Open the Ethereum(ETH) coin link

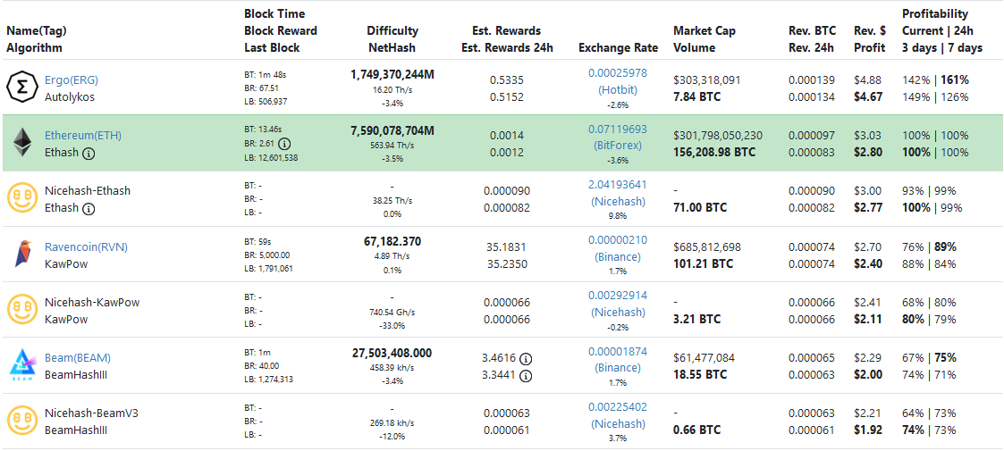pos(83,136)
